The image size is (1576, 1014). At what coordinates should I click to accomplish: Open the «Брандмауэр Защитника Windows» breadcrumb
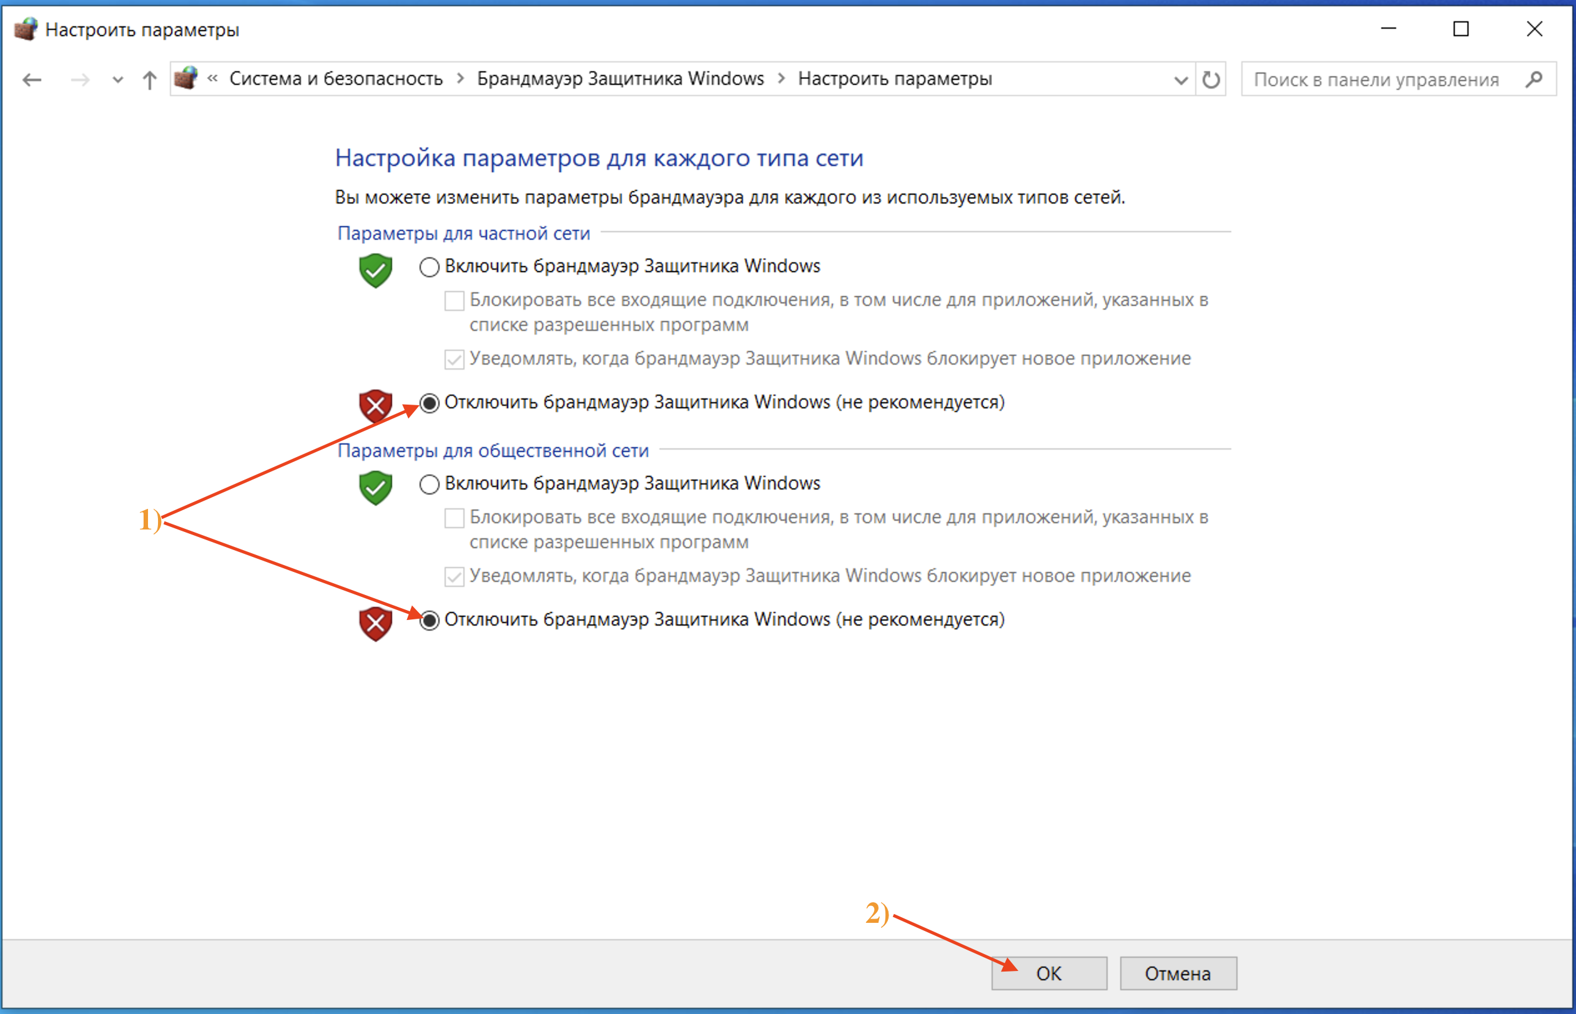(x=620, y=78)
